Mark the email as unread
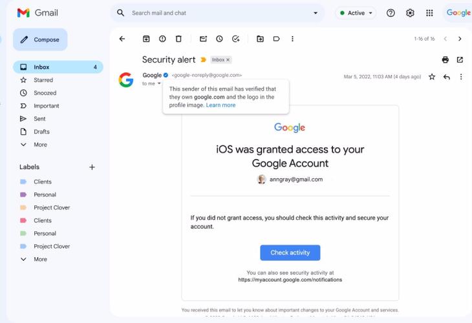 204,39
